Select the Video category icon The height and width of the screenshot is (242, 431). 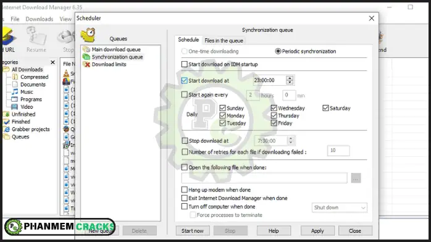pos(15,107)
